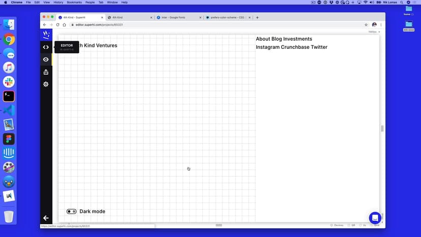Image resolution: width=421 pixels, height=237 pixels.
Task: Click the back arrow at sidebar bottom
Action: pyautogui.click(x=46, y=218)
